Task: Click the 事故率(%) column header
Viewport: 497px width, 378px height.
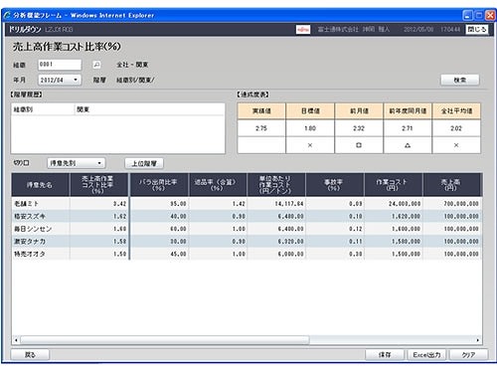Action: coord(335,185)
